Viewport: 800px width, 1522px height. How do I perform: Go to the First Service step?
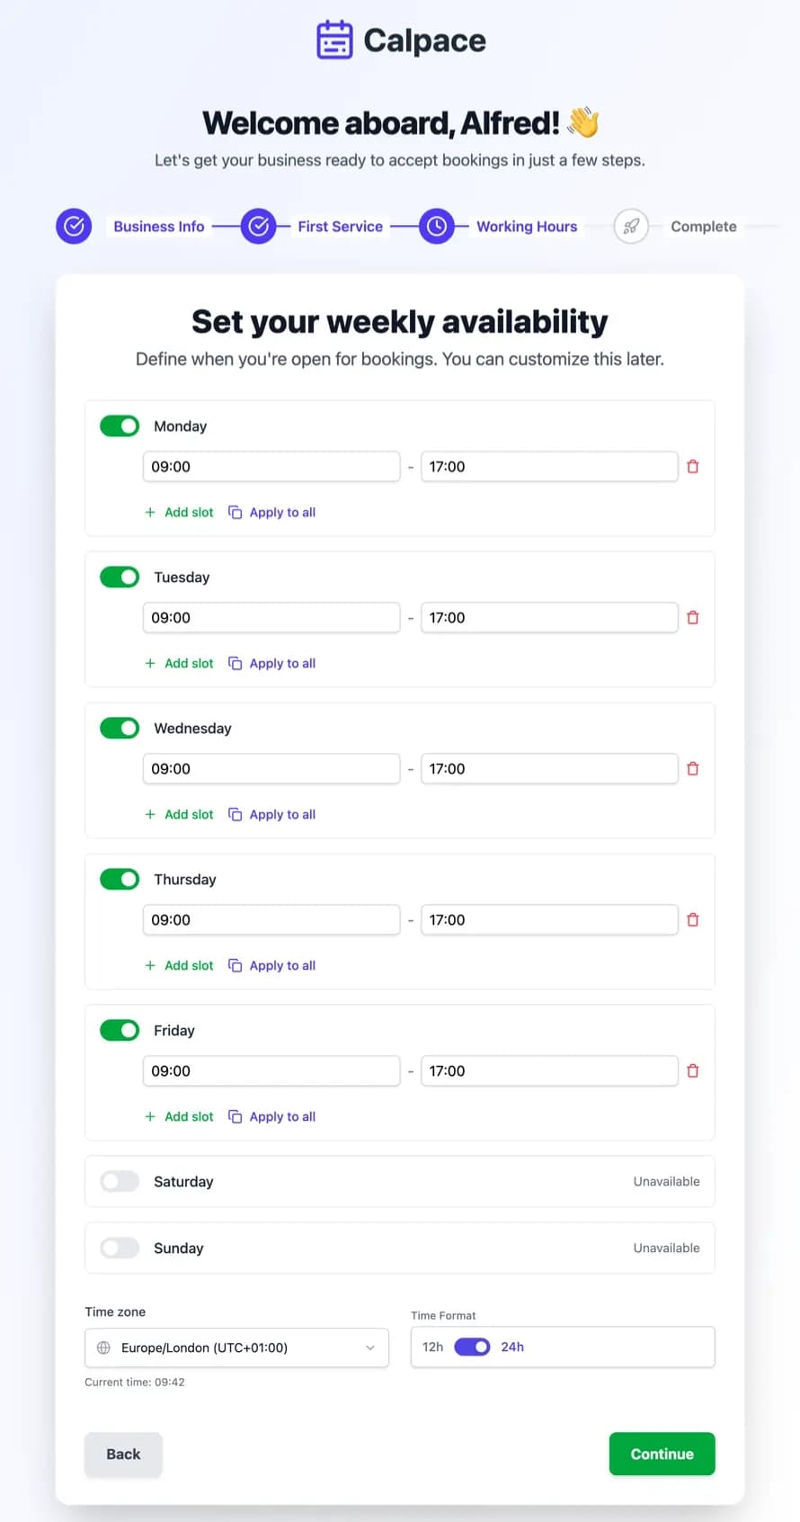(x=340, y=227)
